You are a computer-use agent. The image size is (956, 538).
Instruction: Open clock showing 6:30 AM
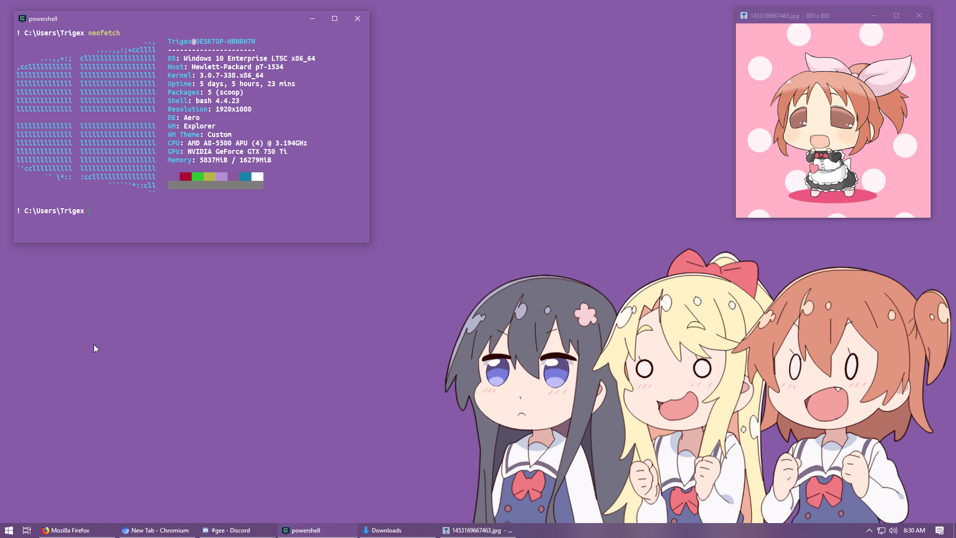tap(914, 531)
